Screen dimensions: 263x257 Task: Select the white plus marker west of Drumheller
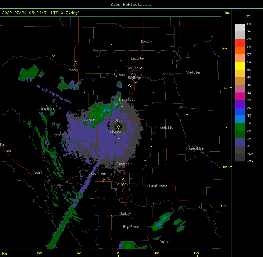187,114
